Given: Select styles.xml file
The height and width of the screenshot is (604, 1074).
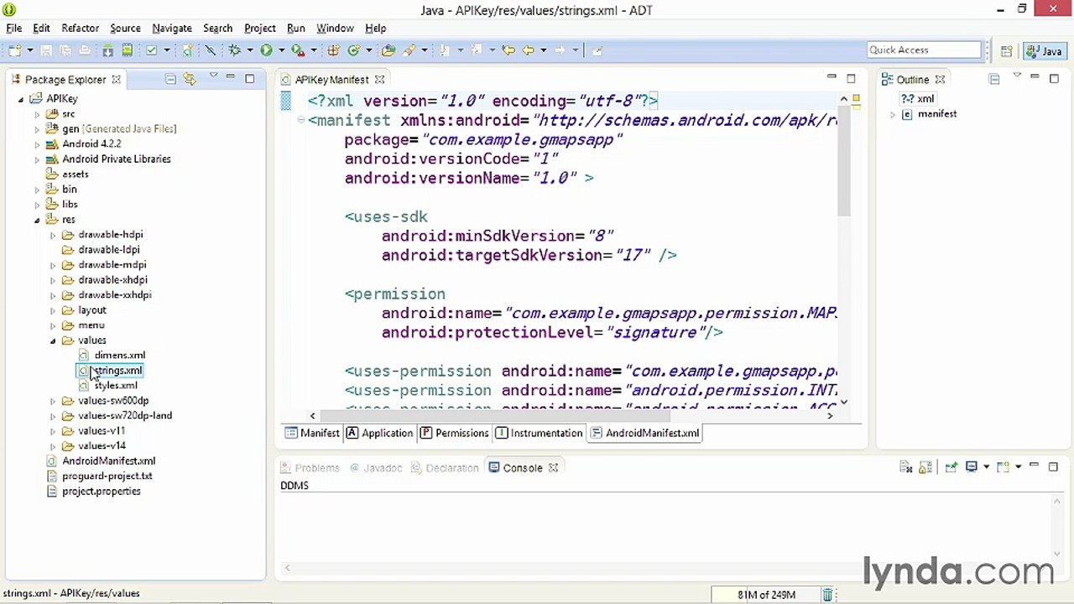Looking at the screenshot, I should coord(108,386).
